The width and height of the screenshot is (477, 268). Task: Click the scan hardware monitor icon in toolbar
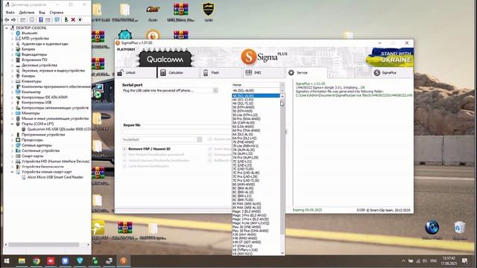(x=57, y=20)
